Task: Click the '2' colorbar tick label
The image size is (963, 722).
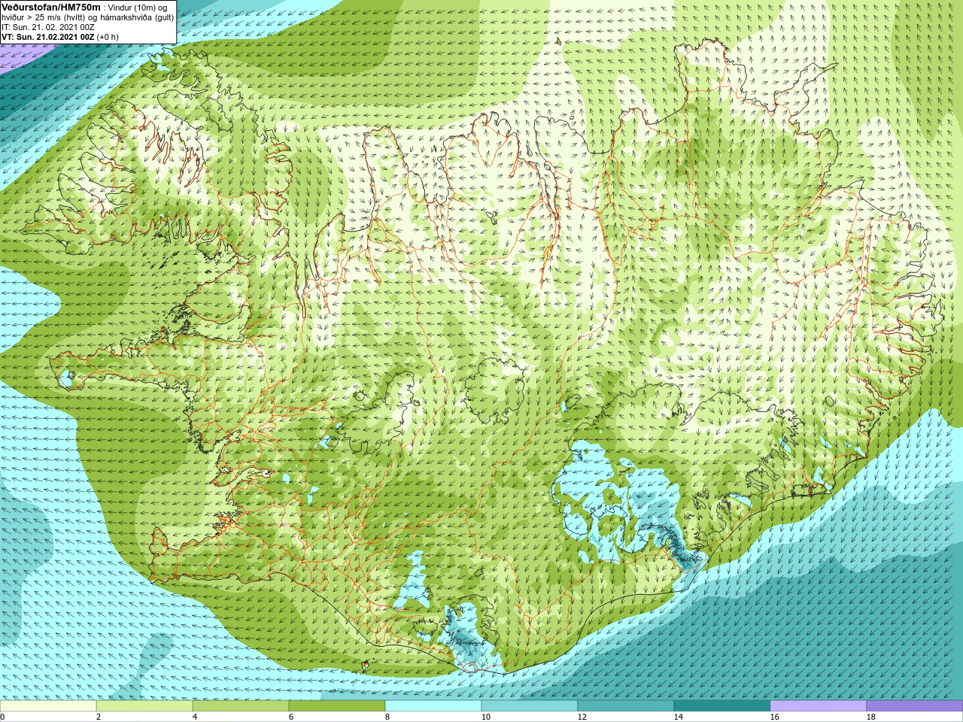Action: click(98, 717)
